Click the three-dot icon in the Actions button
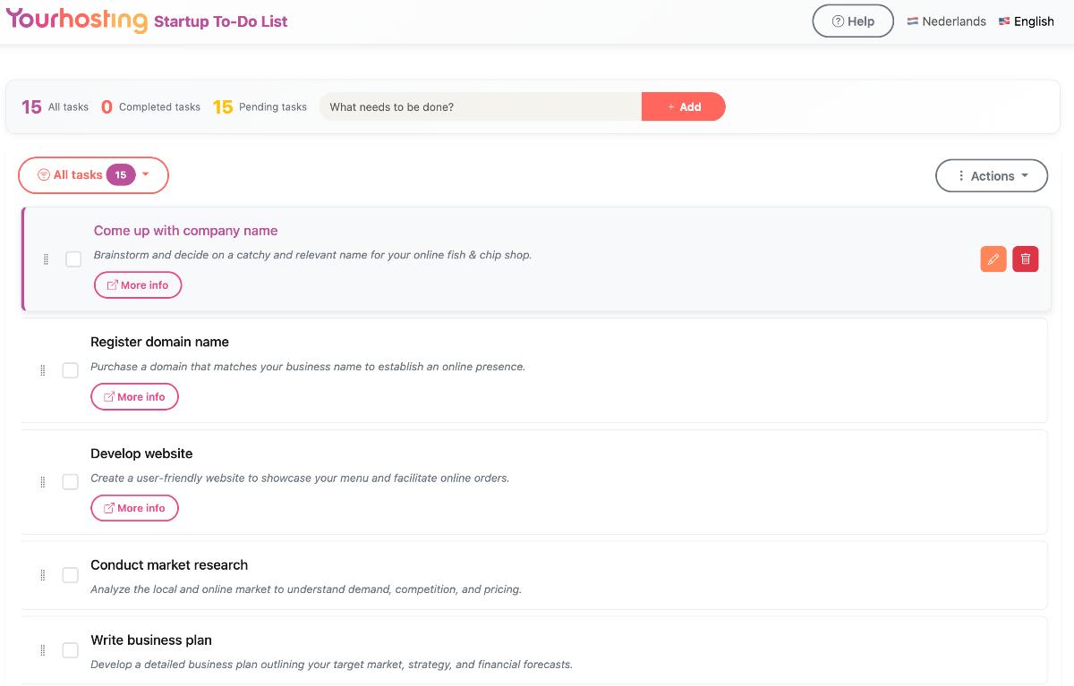This screenshot has height=686, width=1074. 961,175
